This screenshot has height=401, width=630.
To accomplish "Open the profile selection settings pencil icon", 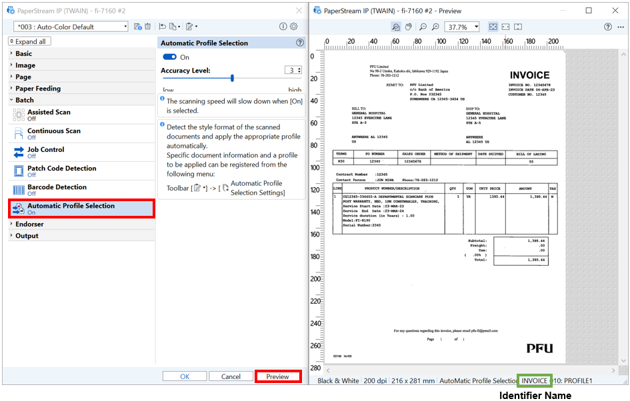I will [189, 27].
